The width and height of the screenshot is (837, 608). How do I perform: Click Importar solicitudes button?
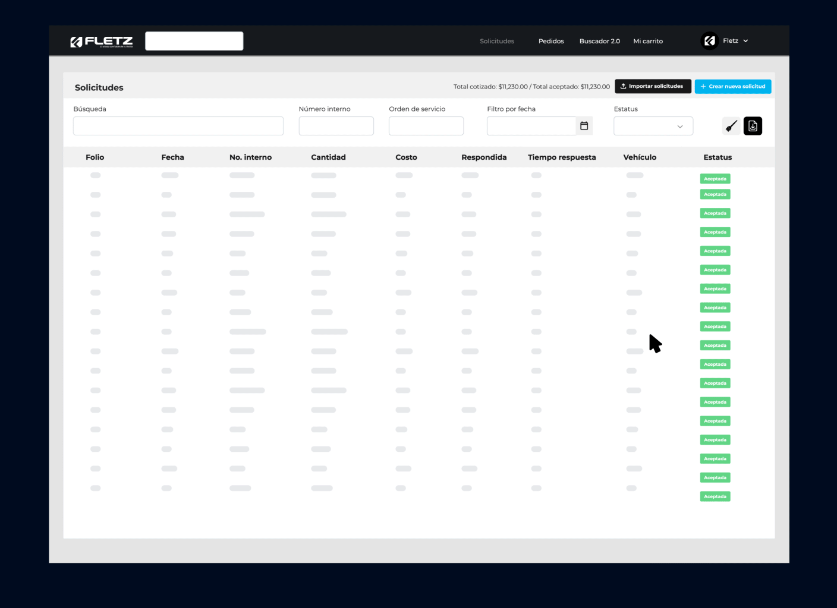point(653,87)
